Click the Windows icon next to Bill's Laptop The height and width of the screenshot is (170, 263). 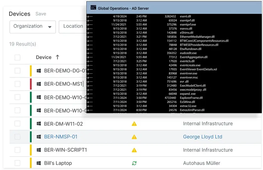39,163
